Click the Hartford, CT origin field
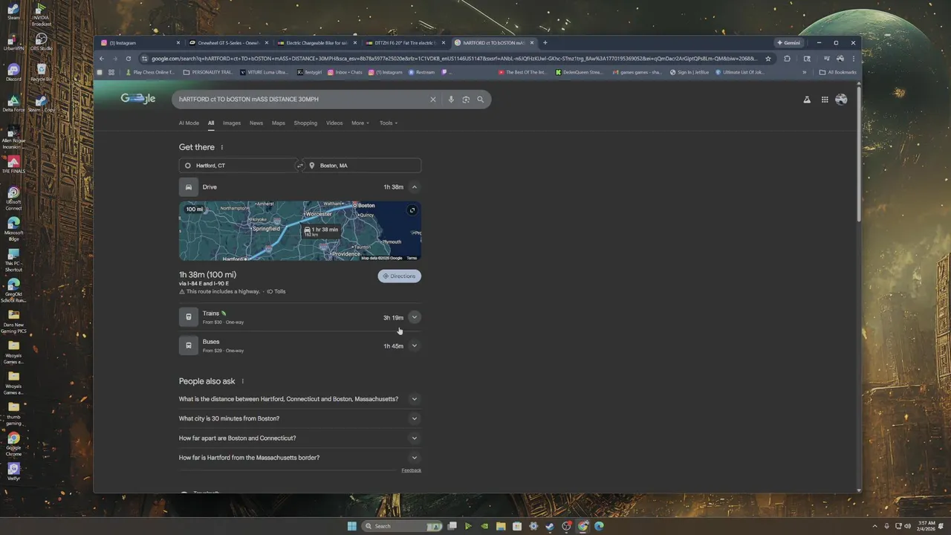Viewport: 951px width, 535px height. click(237, 166)
